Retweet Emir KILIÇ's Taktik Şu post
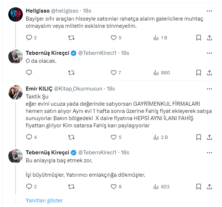 coord(72,137)
